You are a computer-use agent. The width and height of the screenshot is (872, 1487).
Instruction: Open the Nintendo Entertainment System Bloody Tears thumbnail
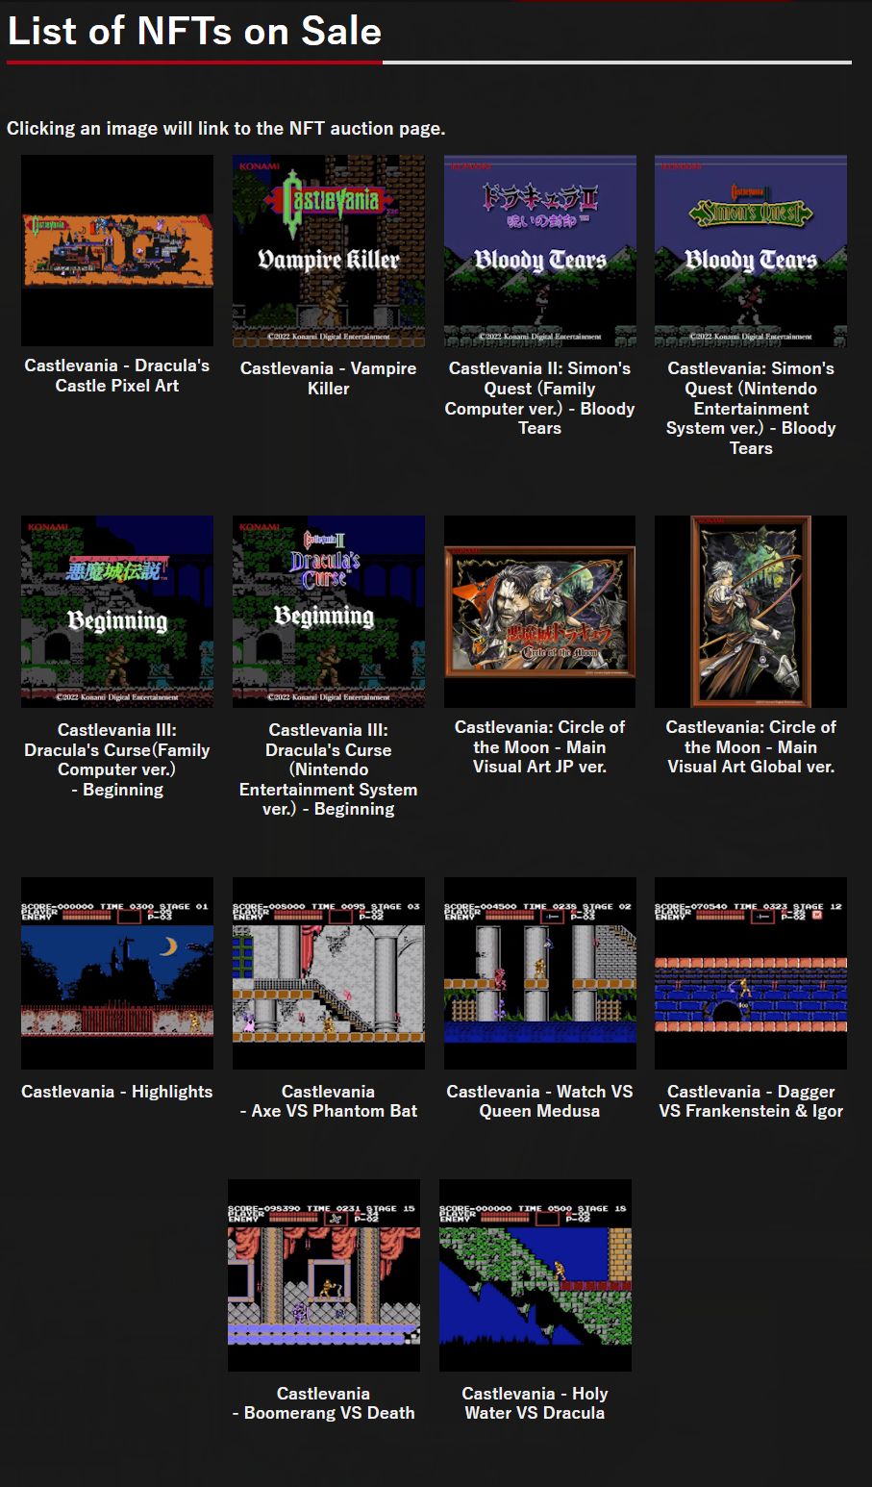(751, 251)
